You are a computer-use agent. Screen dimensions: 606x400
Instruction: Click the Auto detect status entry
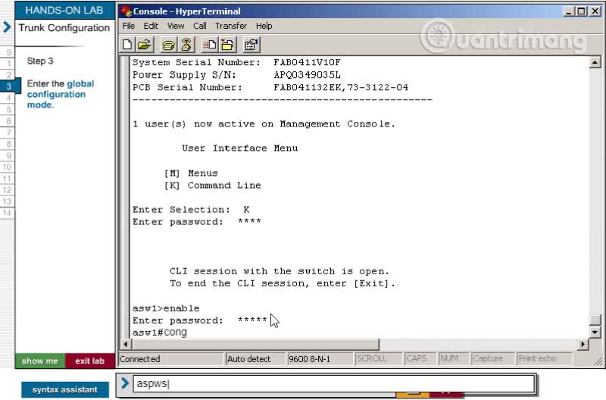[255, 359]
